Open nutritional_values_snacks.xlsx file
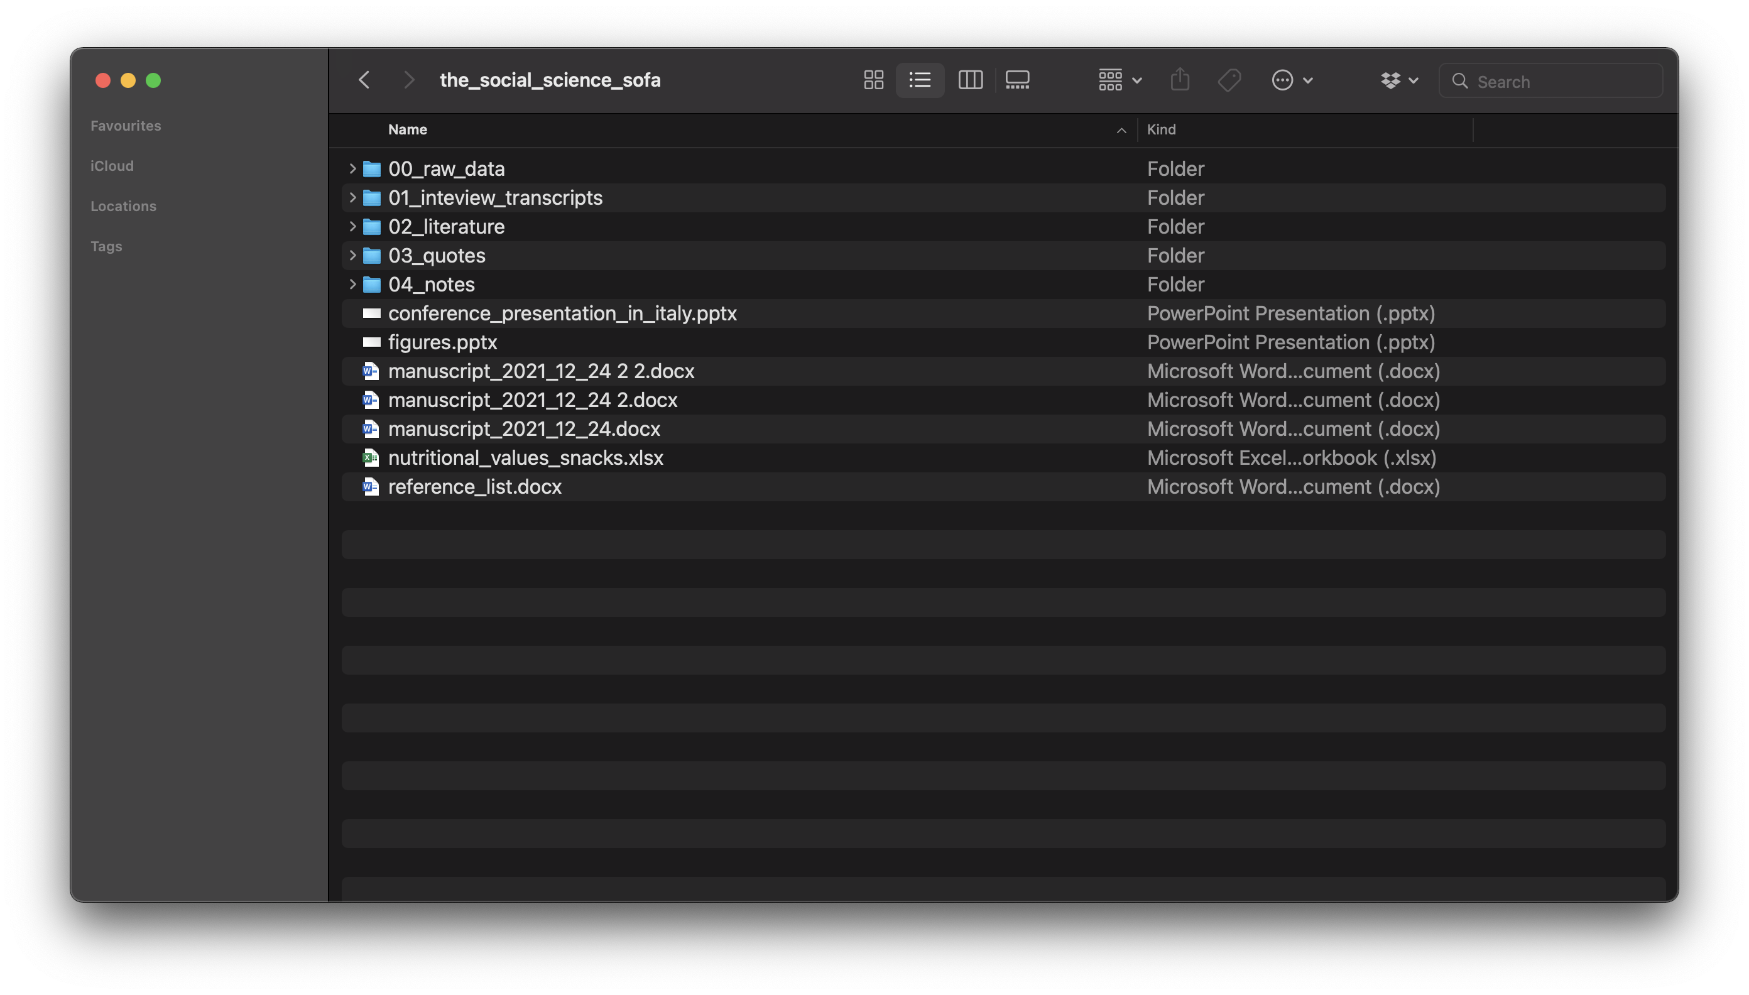The width and height of the screenshot is (1749, 995). coord(525,457)
